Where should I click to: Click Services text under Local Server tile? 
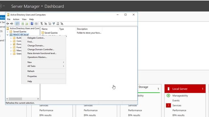click(x=177, y=105)
